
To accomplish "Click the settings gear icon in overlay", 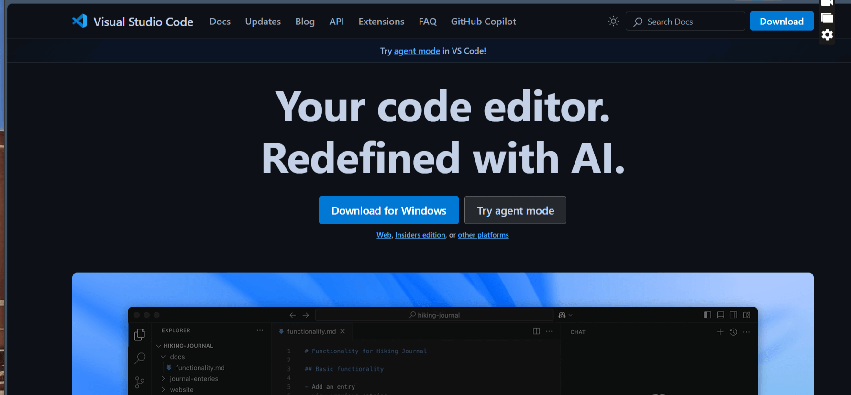I will point(827,35).
